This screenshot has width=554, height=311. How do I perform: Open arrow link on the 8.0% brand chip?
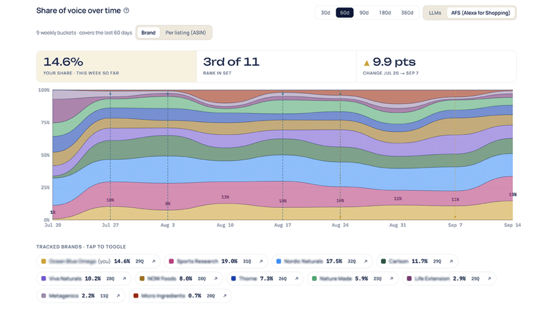(x=215, y=279)
